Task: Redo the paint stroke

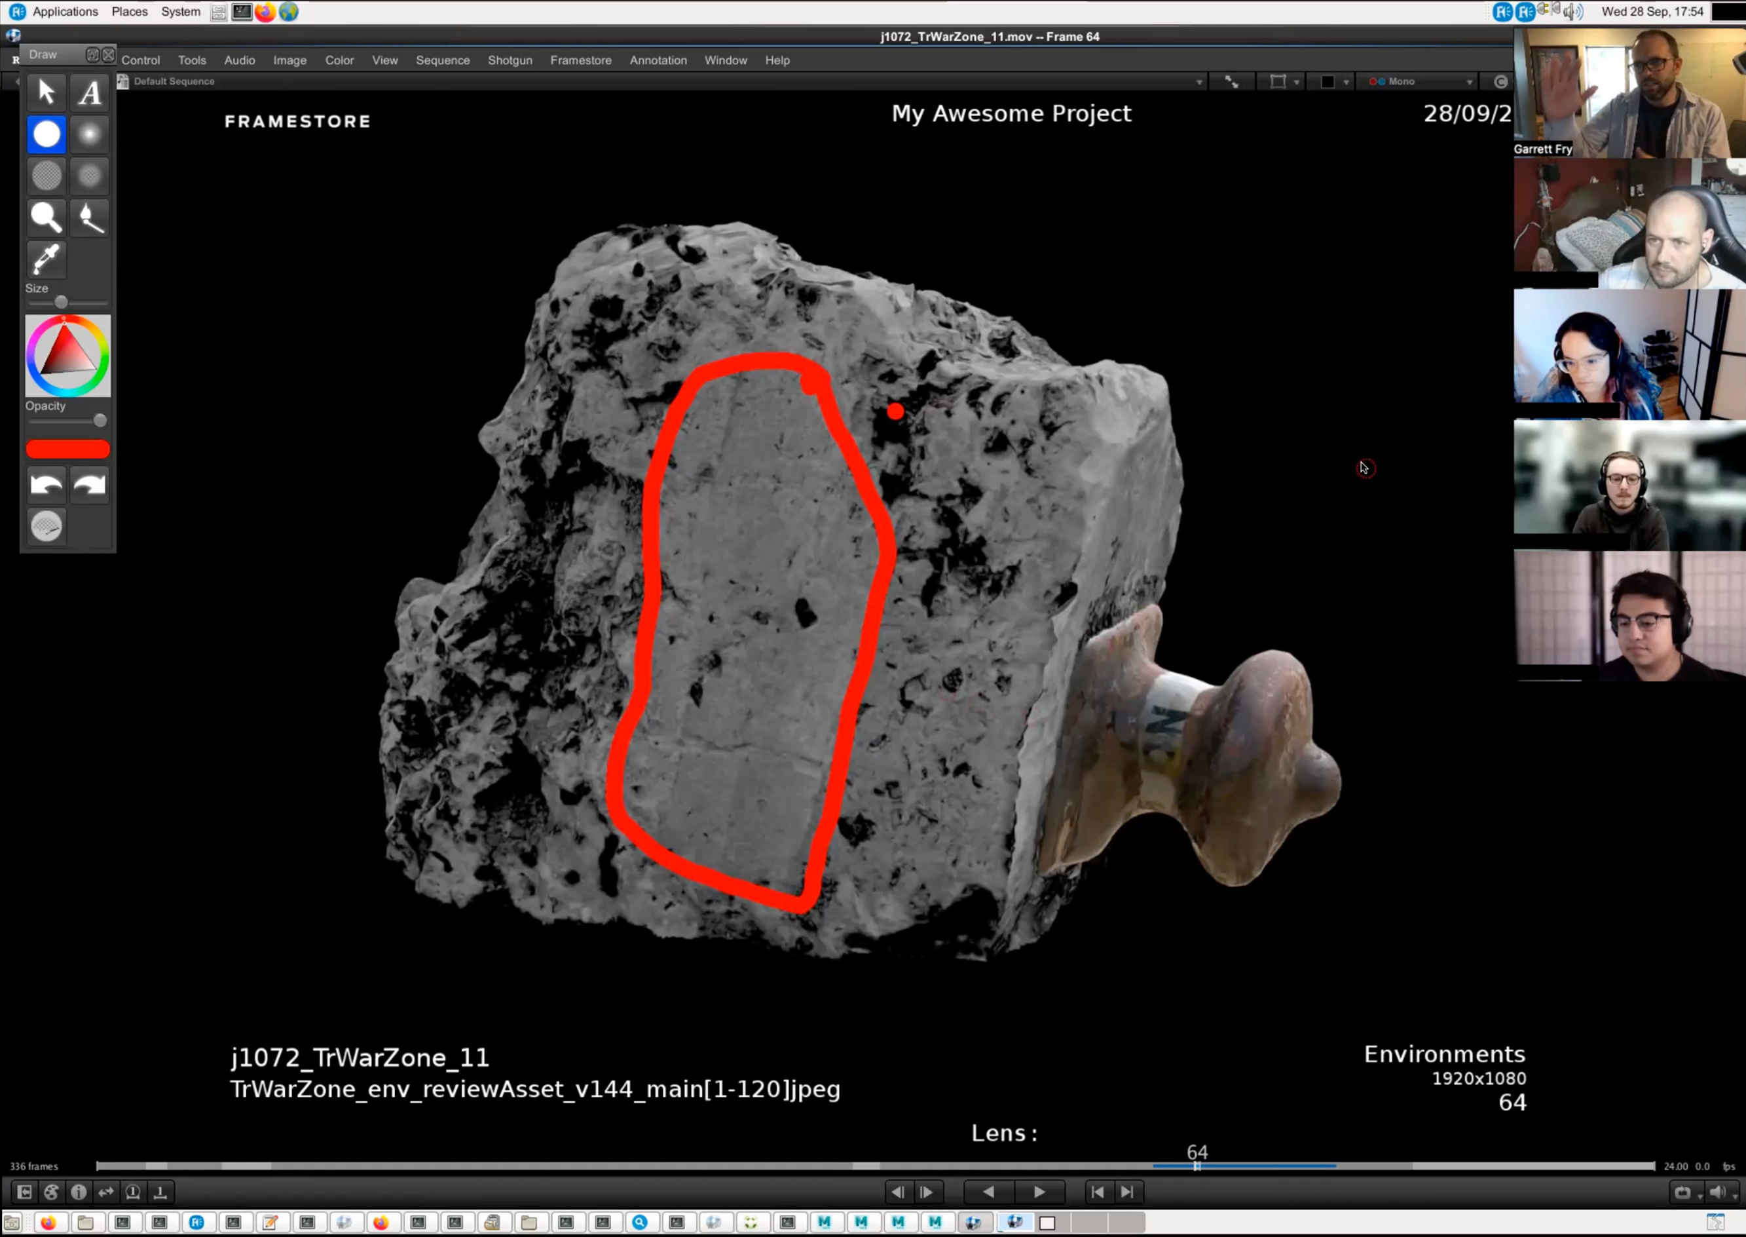Action: pos(90,484)
